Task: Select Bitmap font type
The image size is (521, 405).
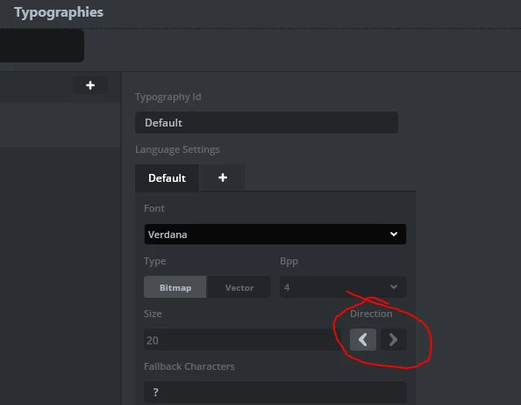Action: [175, 287]
